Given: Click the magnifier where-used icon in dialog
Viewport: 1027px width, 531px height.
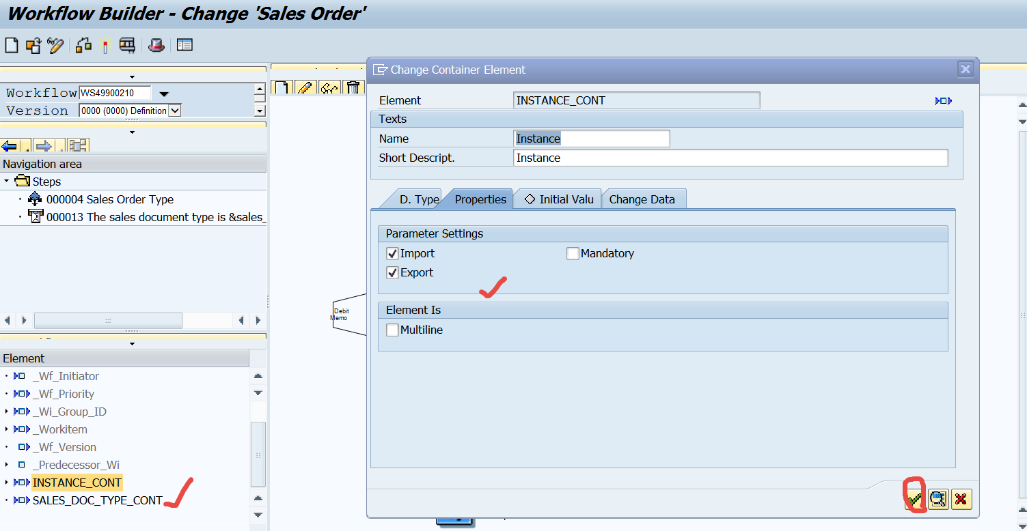Looking at the screenshot, I should (x=938, y=499).
